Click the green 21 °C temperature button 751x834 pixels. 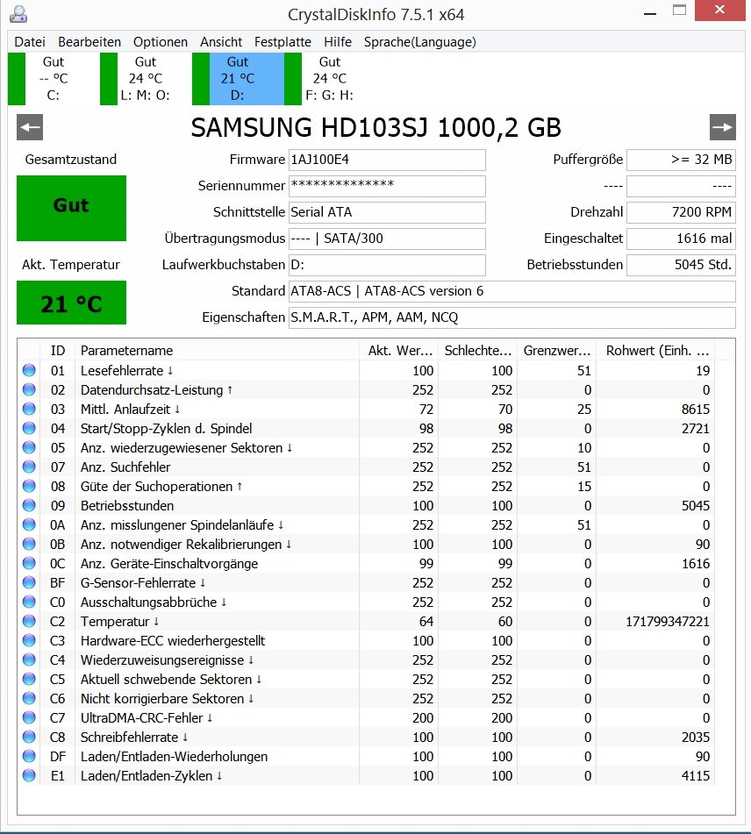[71, 303]
